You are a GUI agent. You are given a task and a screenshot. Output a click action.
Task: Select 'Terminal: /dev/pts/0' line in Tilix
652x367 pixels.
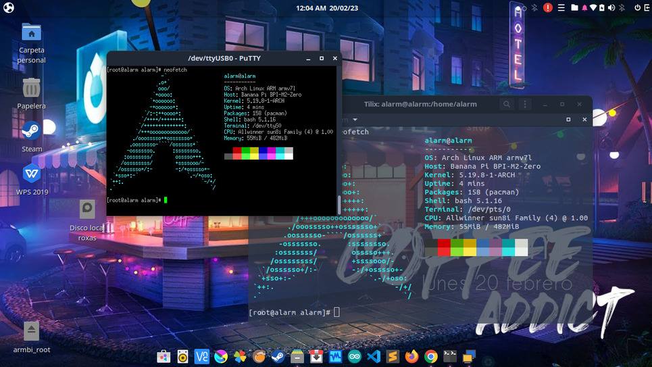coord(468,210)
